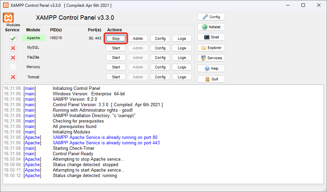This screenshot has width=327, height=192.
Task: Click the Mercury Admin button
Action: point(138,67)
